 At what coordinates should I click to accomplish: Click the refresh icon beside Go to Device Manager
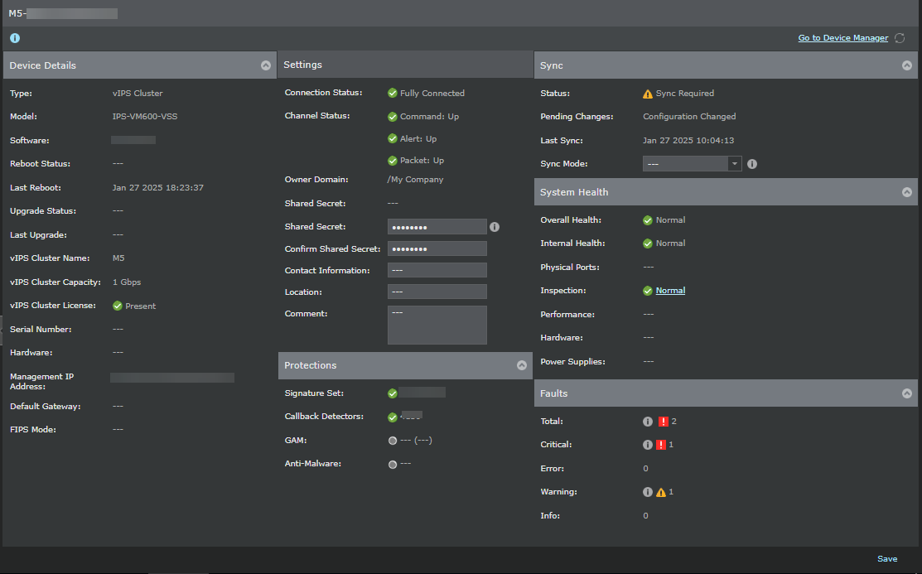coord(900,38)
